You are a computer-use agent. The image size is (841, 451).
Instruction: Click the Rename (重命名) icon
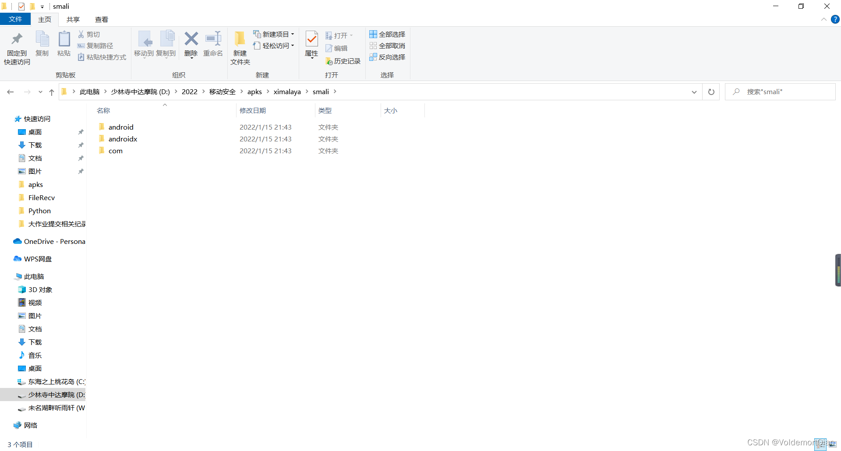point(213,39)
